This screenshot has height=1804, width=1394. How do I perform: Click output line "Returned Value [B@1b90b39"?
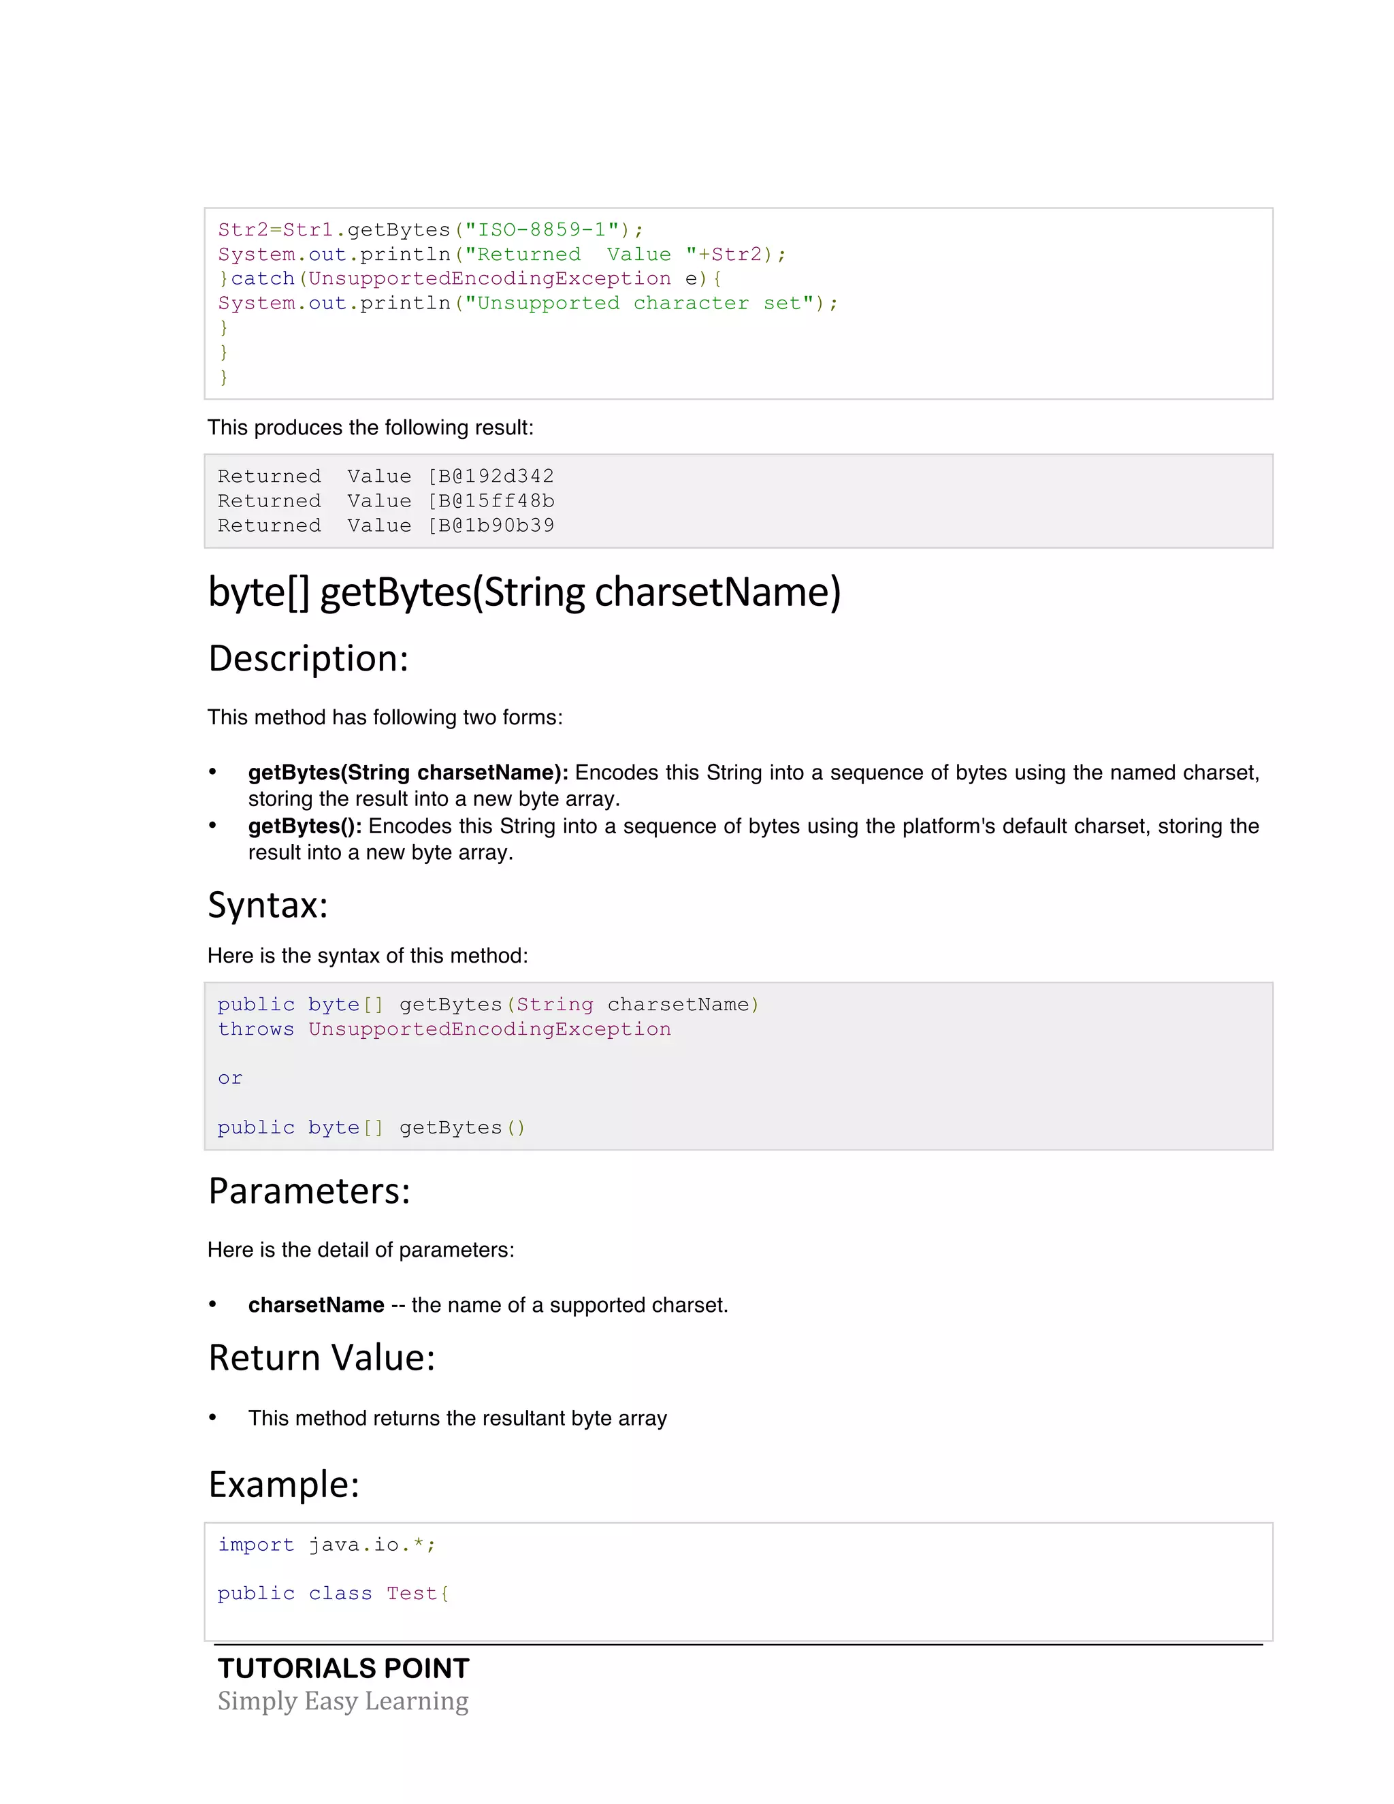coord(386,526)
